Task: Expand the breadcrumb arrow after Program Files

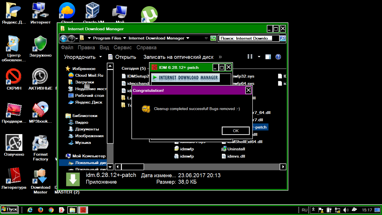Action: pyautogui.click(x=124, y=38)
